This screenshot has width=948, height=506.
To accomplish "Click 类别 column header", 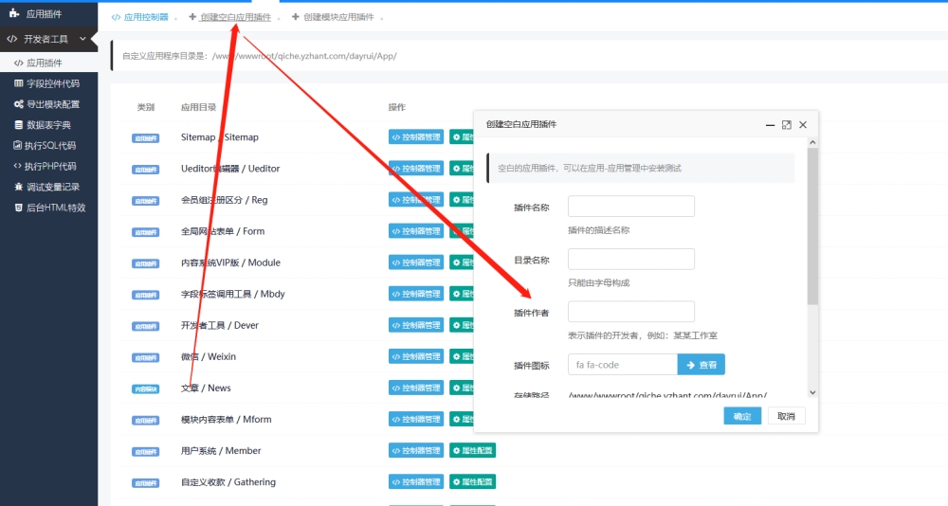I will pyautogui.click(x=146, y=107).
